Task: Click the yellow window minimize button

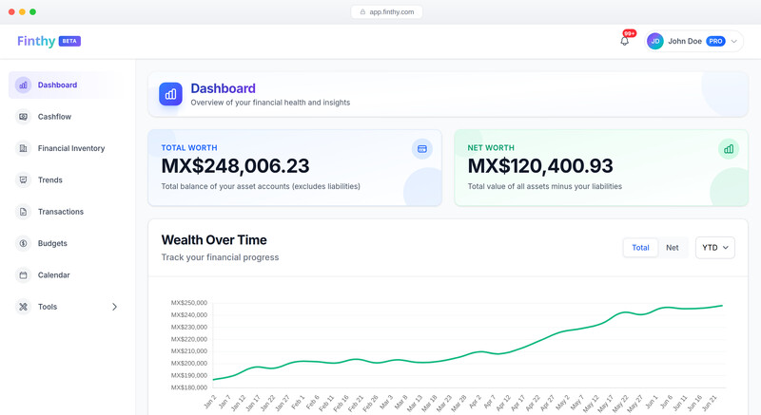Action: coord(22,11)
